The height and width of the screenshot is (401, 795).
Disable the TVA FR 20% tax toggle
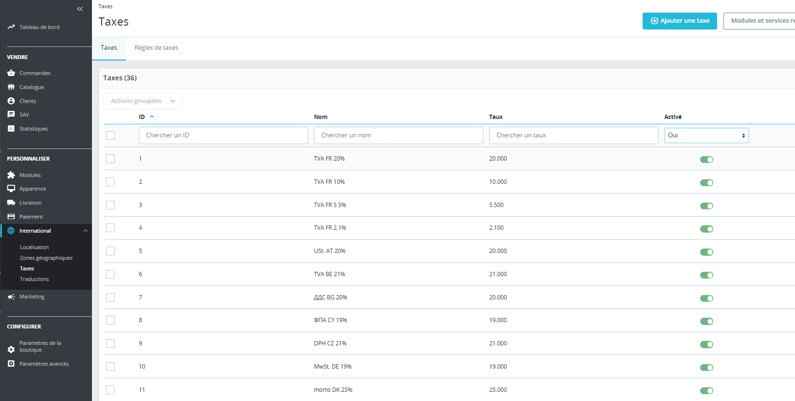pyautogui.click(x=706, y=160)
